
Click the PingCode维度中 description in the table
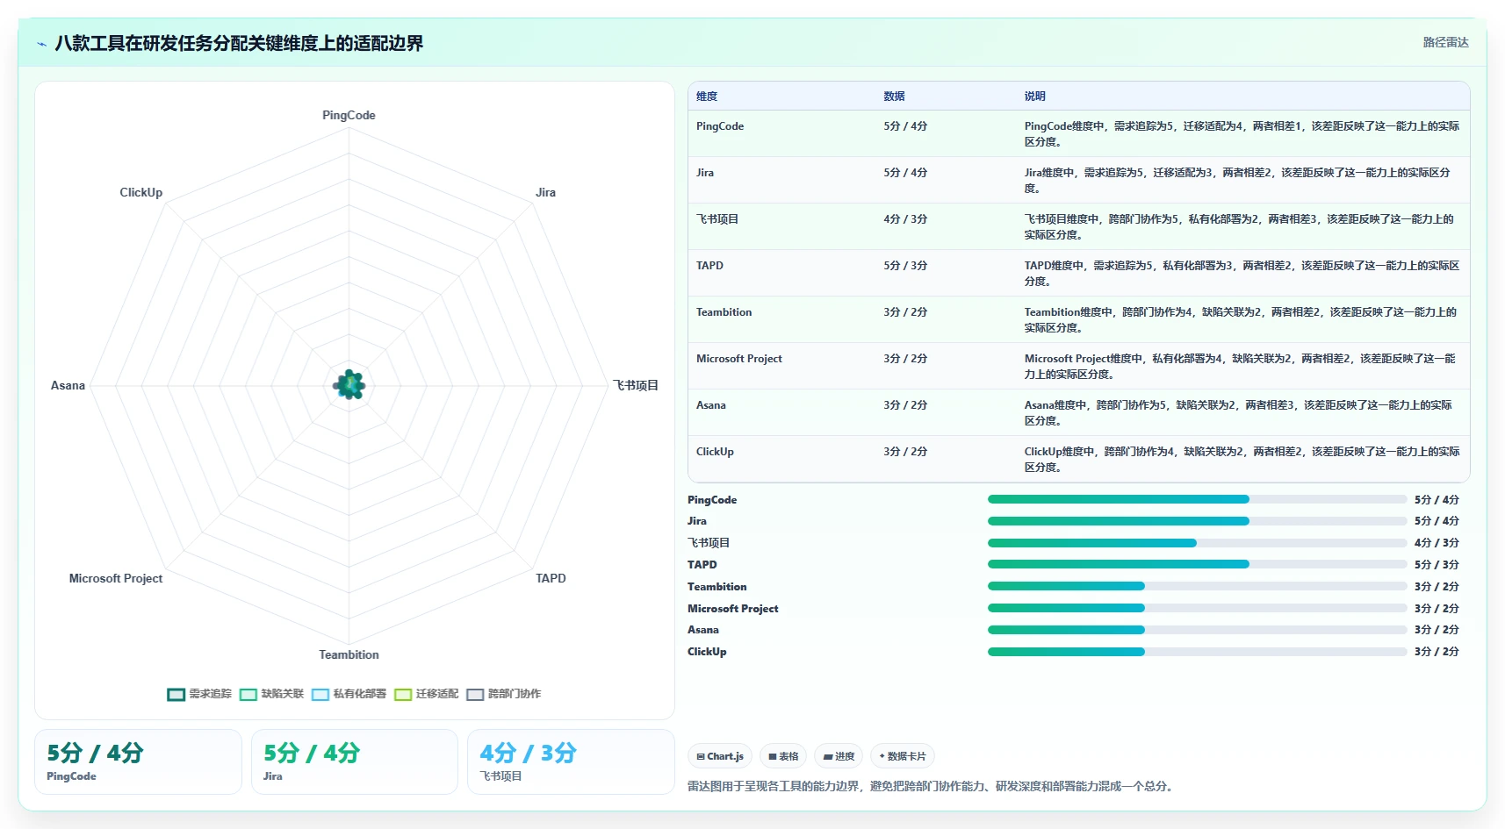[1242, 134]
